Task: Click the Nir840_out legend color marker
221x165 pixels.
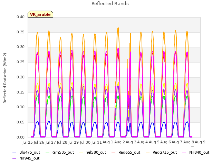Action: (184, 153)
